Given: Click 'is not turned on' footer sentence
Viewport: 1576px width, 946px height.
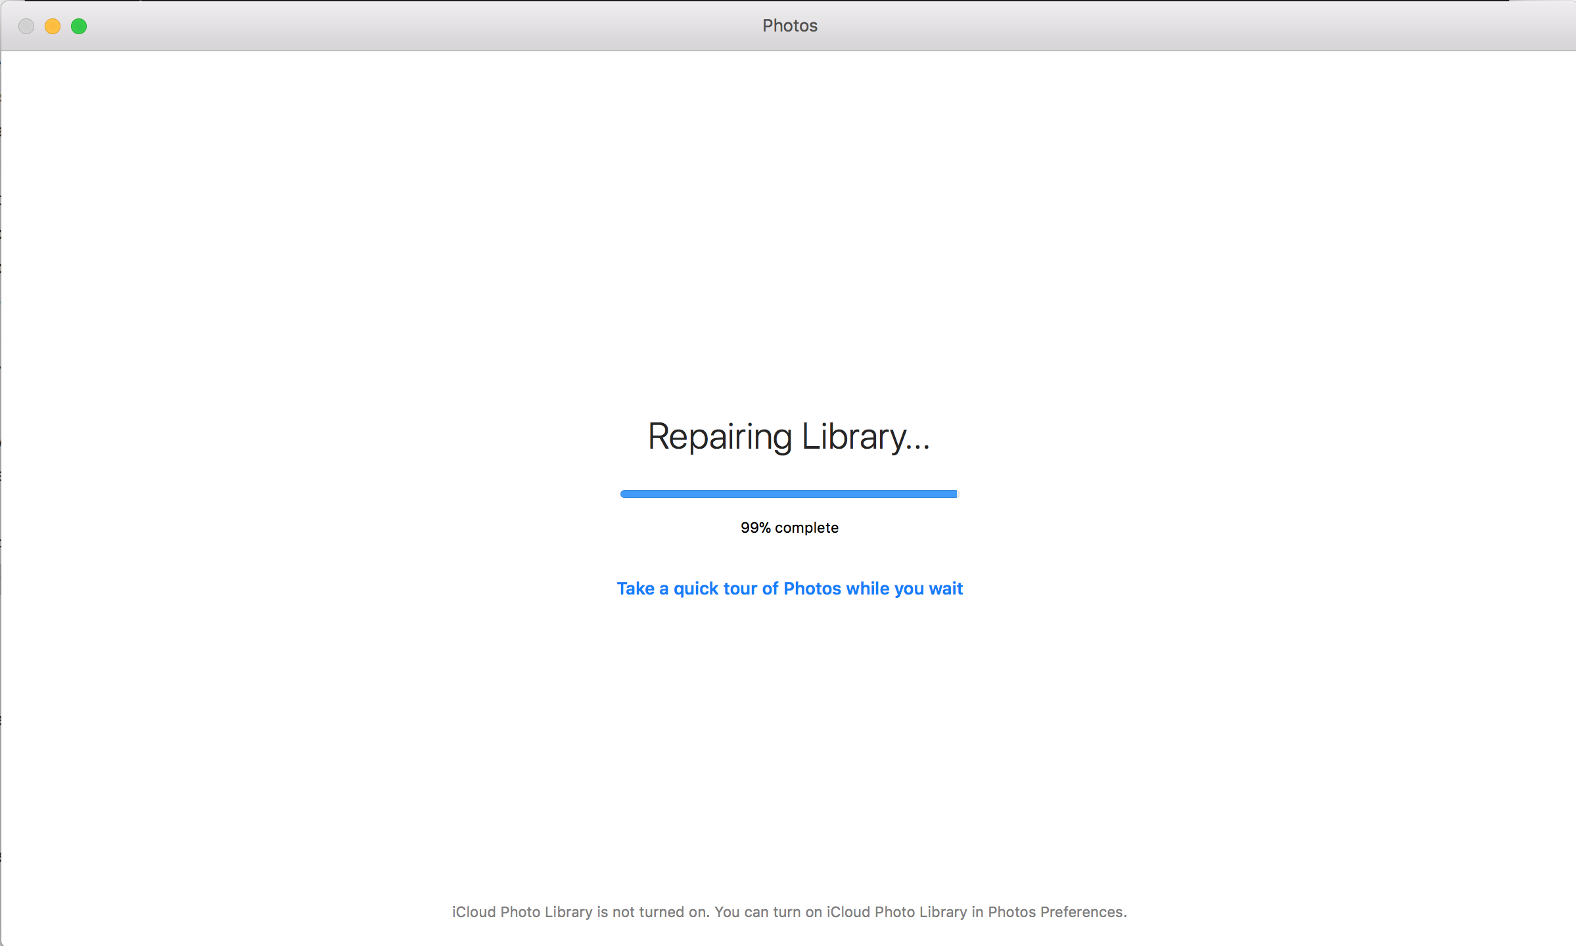Looking at the screenshot, I should click(x=653, y=912).
